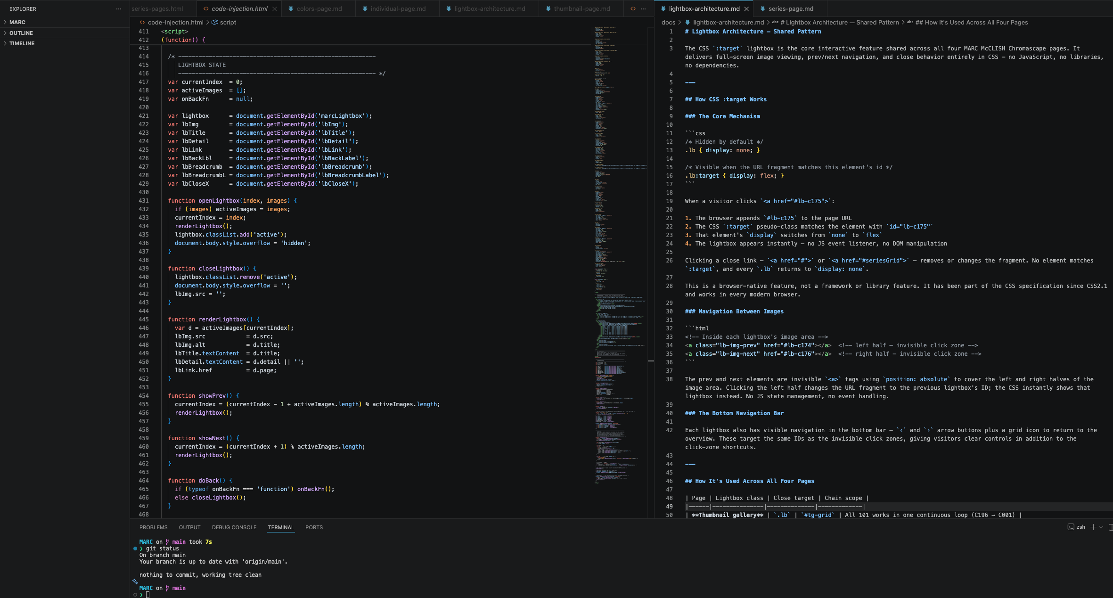1113x598 pixels.
Task: Click the docs breadcrumb folder
Action: point(668,22)
